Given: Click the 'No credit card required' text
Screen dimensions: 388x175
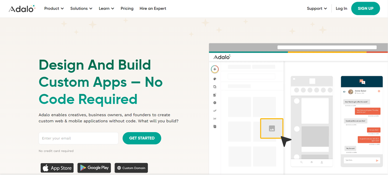Looking at the screenshot, I should click(x=56, y=151).
